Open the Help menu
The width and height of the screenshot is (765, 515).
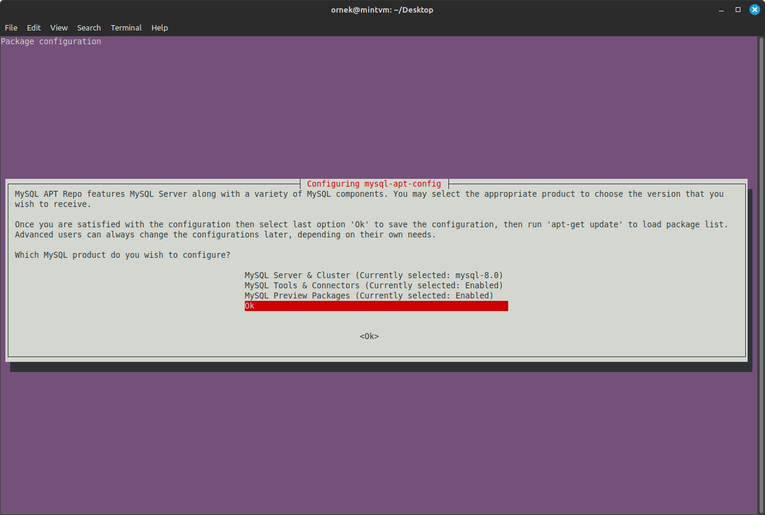point(159,28)
